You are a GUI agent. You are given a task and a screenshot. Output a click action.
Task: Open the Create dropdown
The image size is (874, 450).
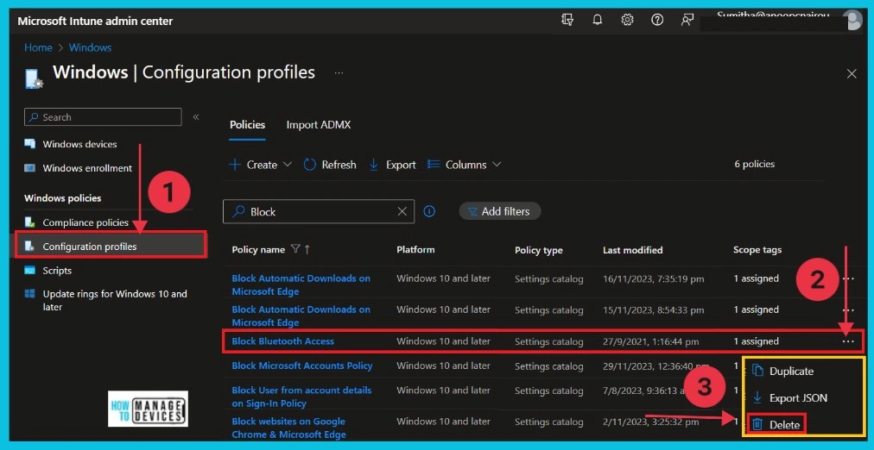coord(261,165)
